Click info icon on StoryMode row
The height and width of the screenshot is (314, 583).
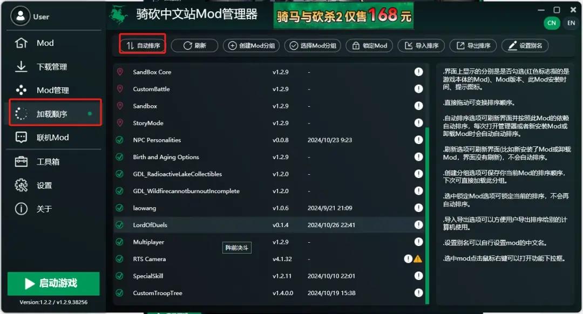coord(419,122)
